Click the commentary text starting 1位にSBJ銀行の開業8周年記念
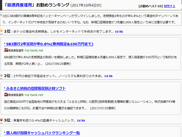Screen dimensions: 182x137 [x=90, y=19]
